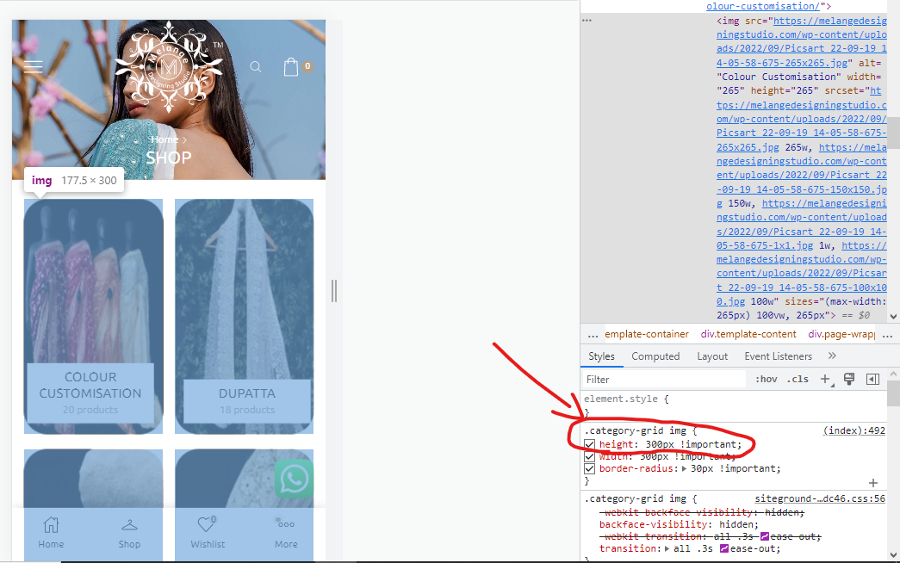Switch to the Styles tab
Viewport: 900px width, 563px height.
coord(601,356)
